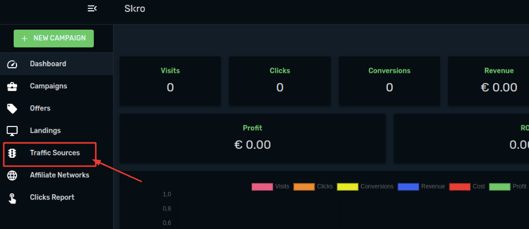Click the Campaigns briefcase icon

coord(12,87)
